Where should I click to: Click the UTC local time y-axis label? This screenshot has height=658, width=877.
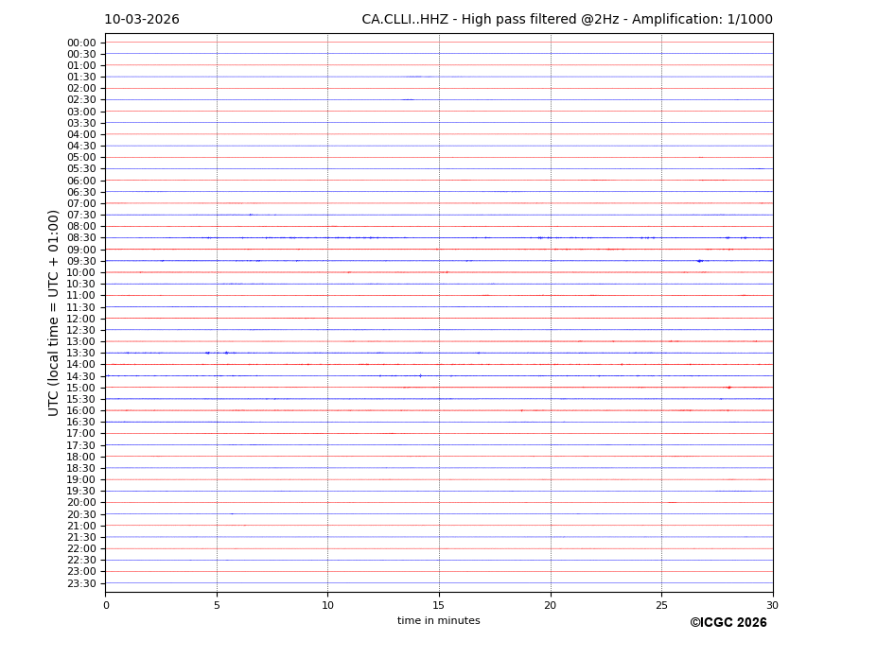[x=55, y=312]
